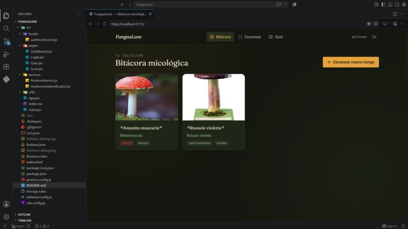Reload the Simple Browser page
This screenshot has width=408, height=229.
105,24
